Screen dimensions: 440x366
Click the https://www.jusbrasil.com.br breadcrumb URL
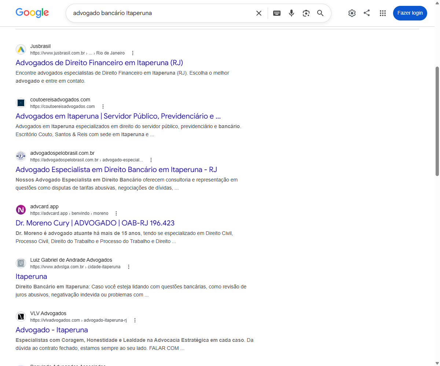[77, 53]
